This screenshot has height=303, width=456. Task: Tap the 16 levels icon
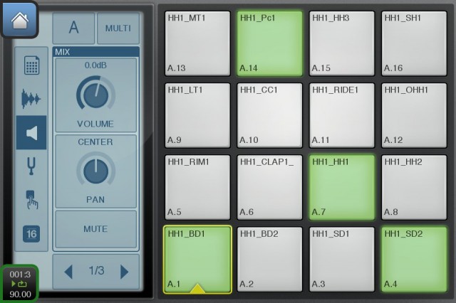(31, 233)
